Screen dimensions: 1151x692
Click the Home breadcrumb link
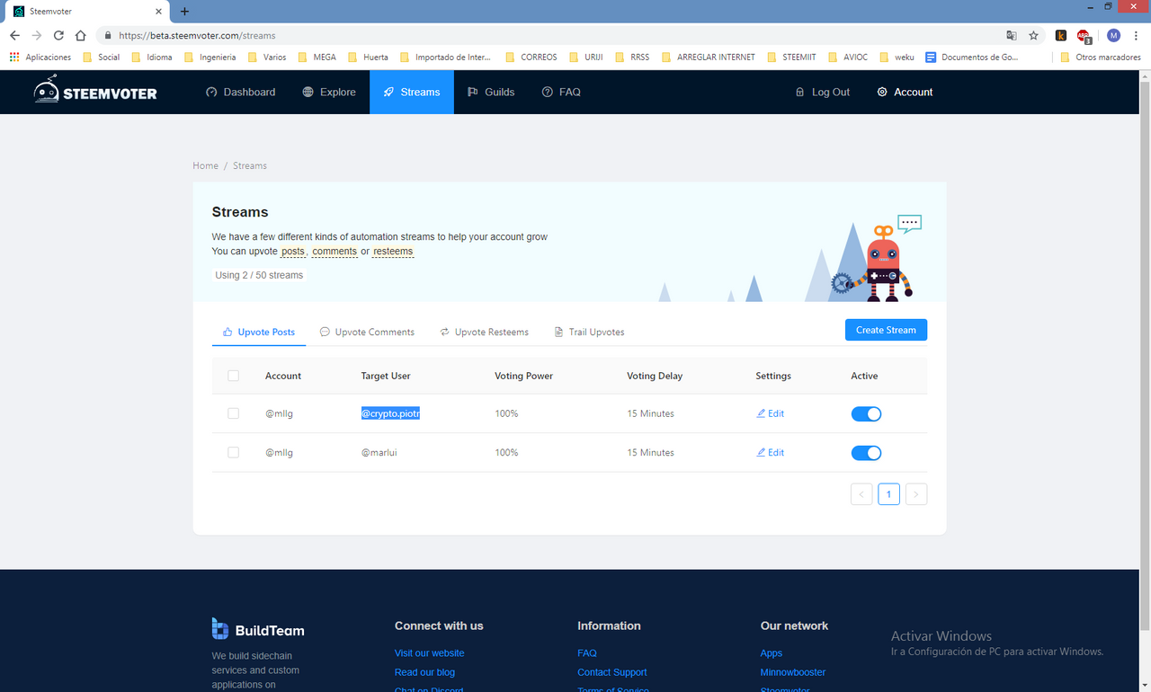(x=205, y=165)
